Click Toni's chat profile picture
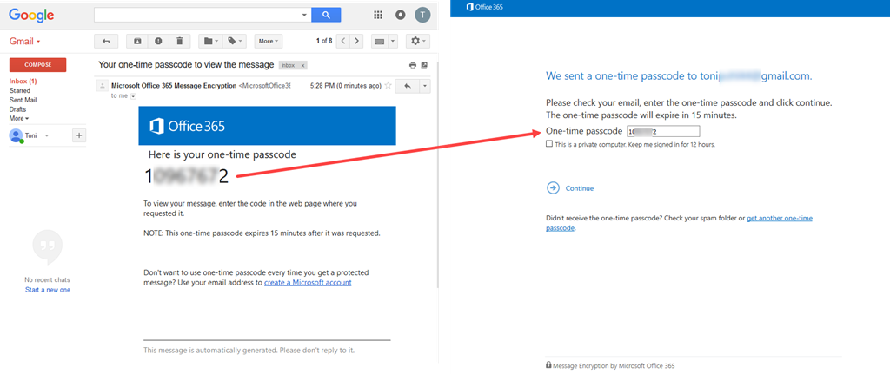Viewport: 890px width, 374px height. 16,135
